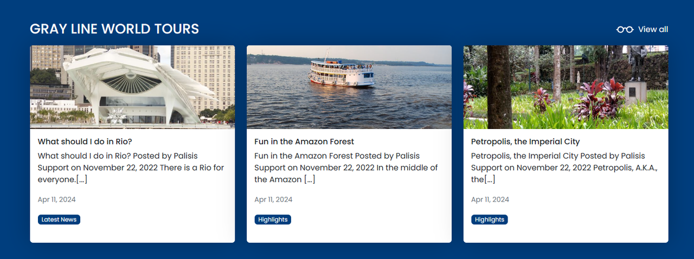Viewport: 694px width, 259px height.
Task: Click the Apr 11, 2024 date on the Rio card
Action: 57,199
